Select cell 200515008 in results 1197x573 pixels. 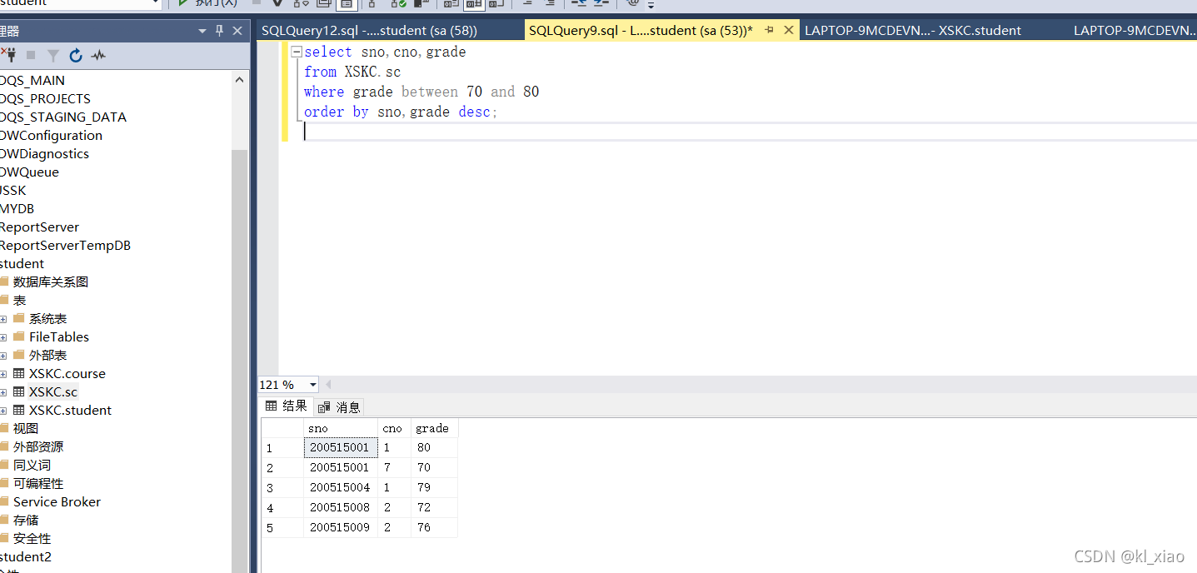click(341, 507)
